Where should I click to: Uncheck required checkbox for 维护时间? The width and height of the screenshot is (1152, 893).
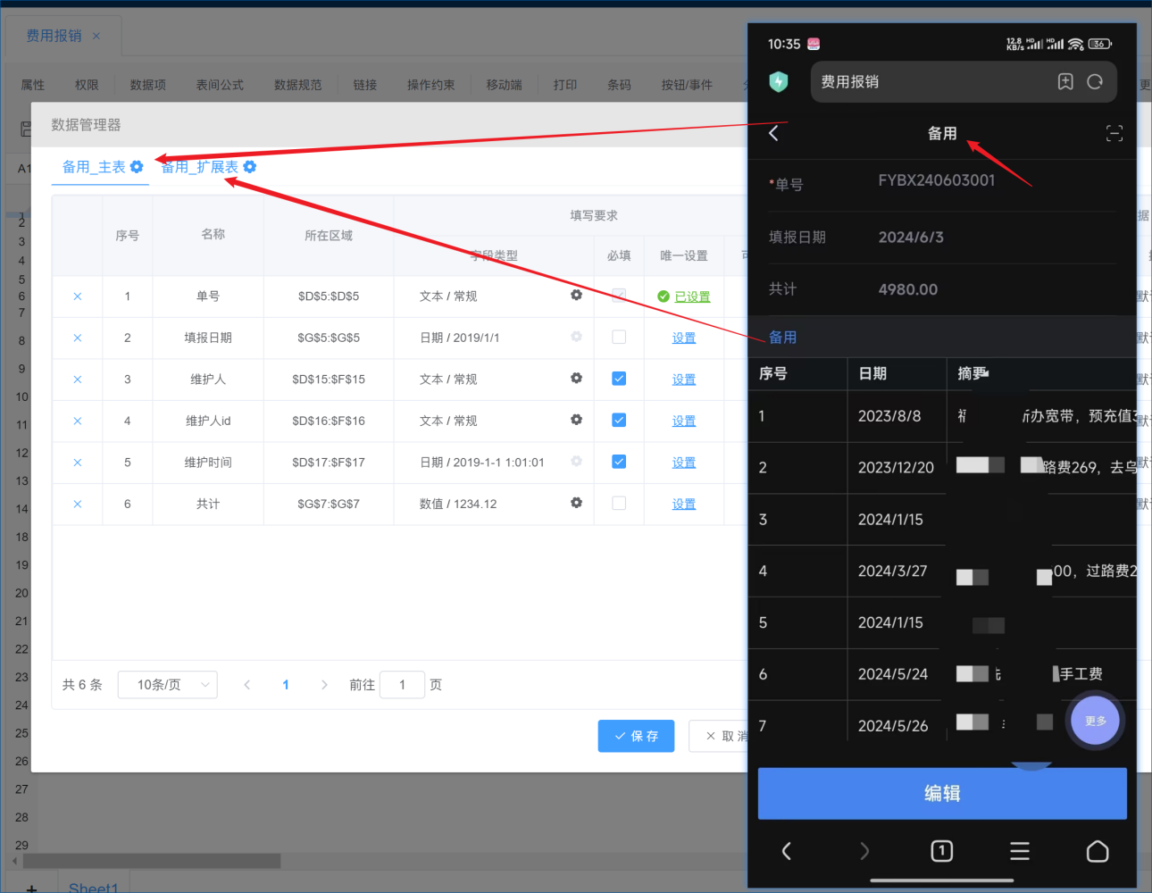click(x=619, y=462)
